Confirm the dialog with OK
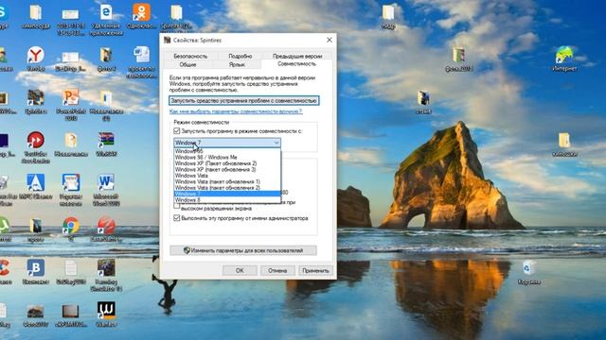The height and width of the screenshot is (340, 606). click(x=240, y=271)
